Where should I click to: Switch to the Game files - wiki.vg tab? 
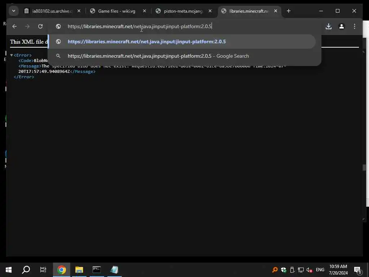click(117, 11)
